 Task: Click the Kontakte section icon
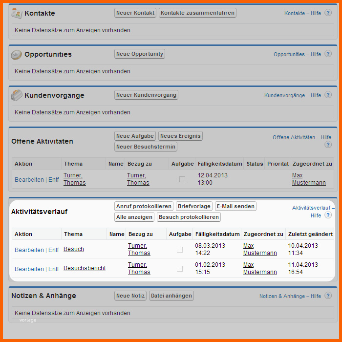[17, 13]
